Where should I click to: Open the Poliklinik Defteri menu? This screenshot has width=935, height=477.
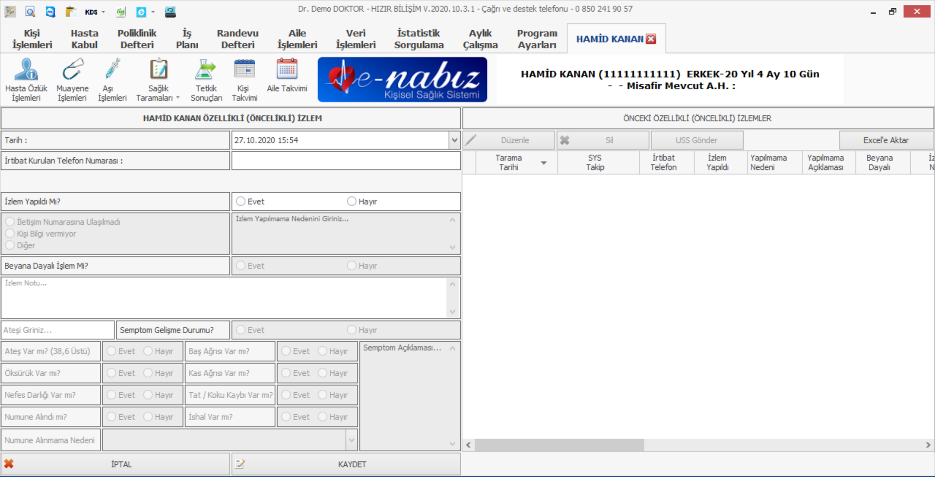click(x=137, y=39)
